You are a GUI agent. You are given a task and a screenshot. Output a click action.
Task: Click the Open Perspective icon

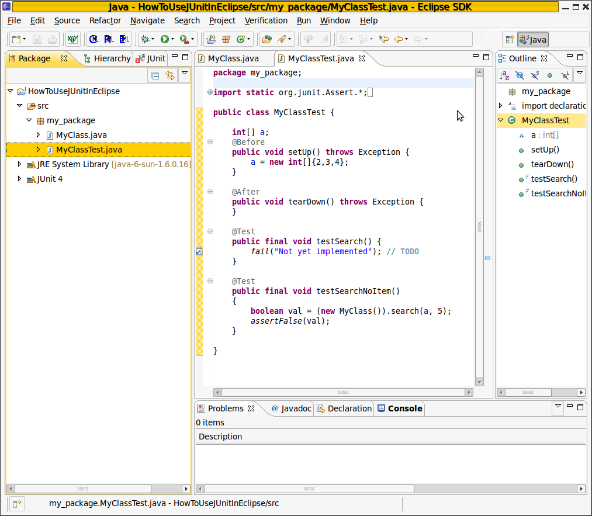[510, 40]
